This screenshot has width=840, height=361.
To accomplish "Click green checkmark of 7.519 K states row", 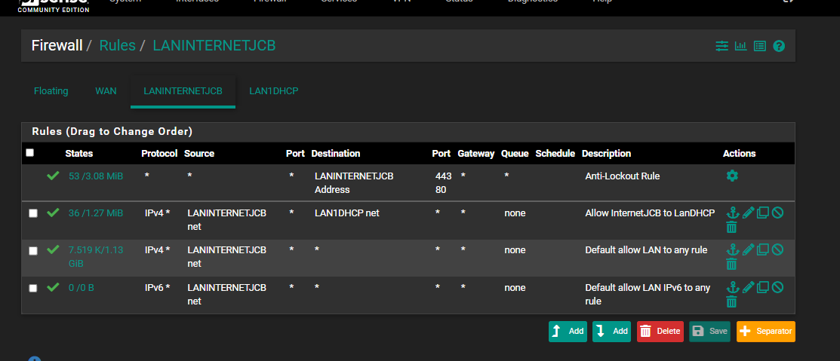I will coord(53,249).
